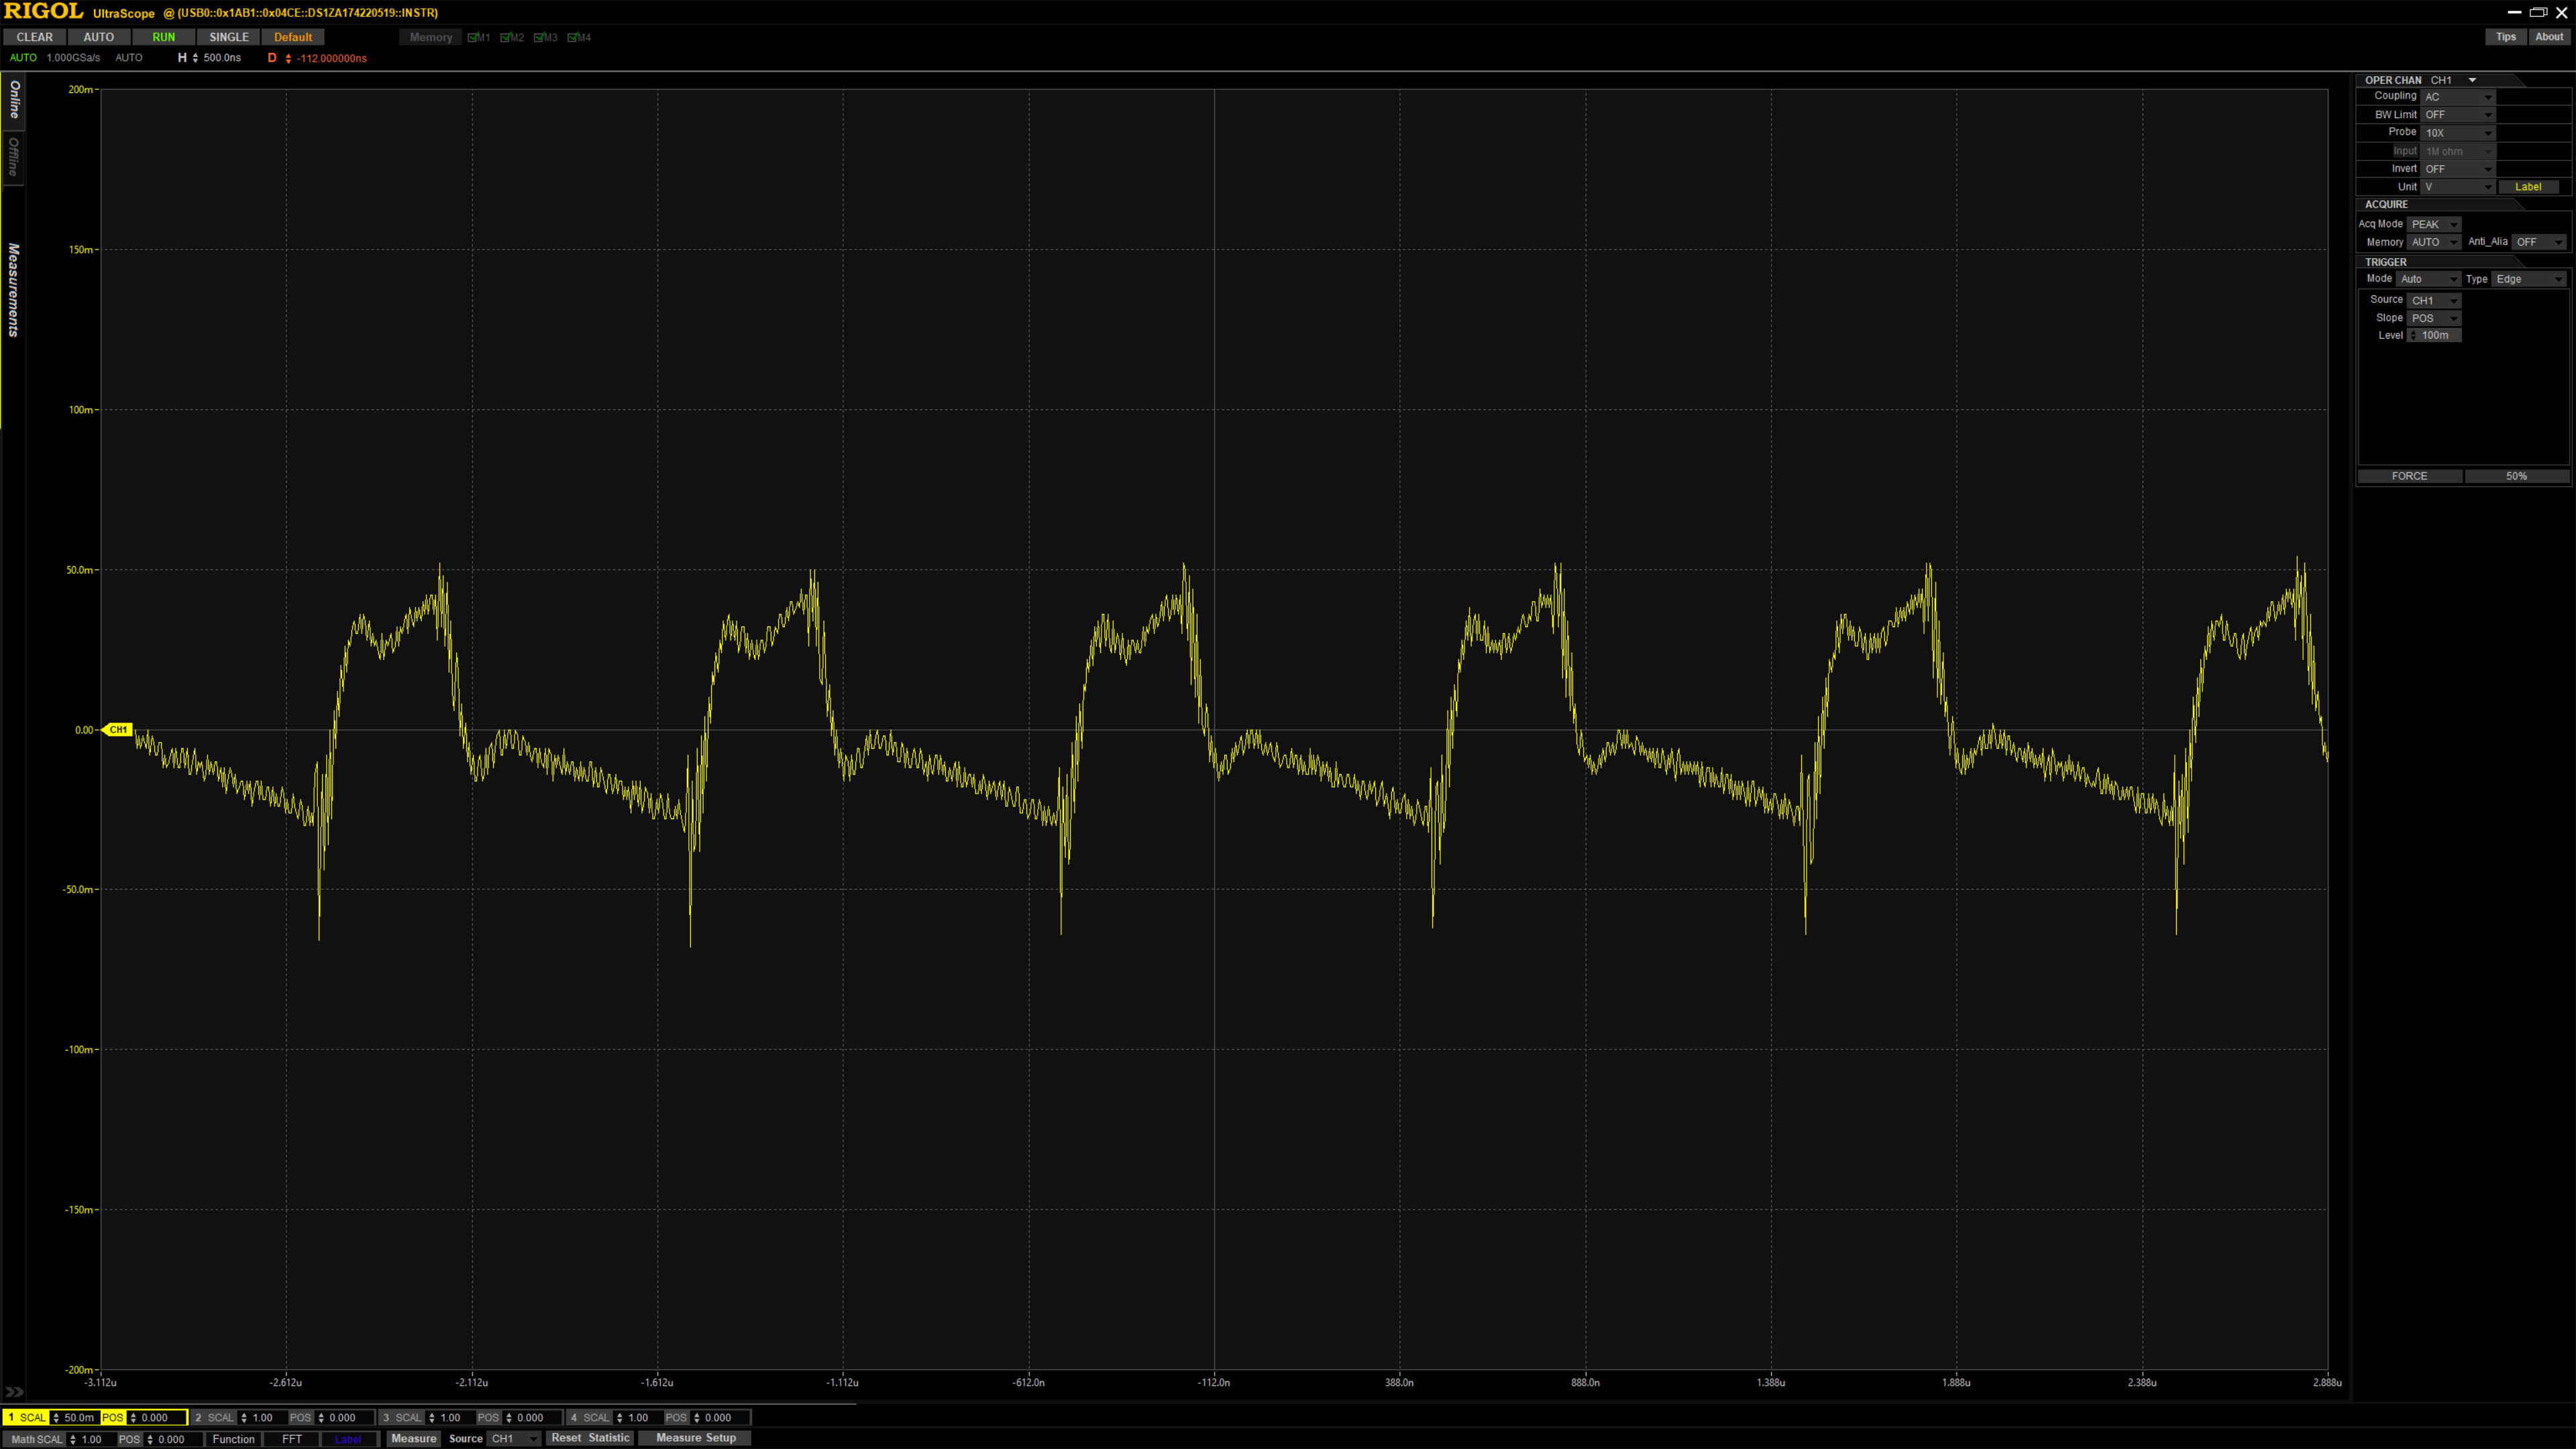Click the FFT button
This screenshot has height=1449, width=2576.
pos(291,1439)
